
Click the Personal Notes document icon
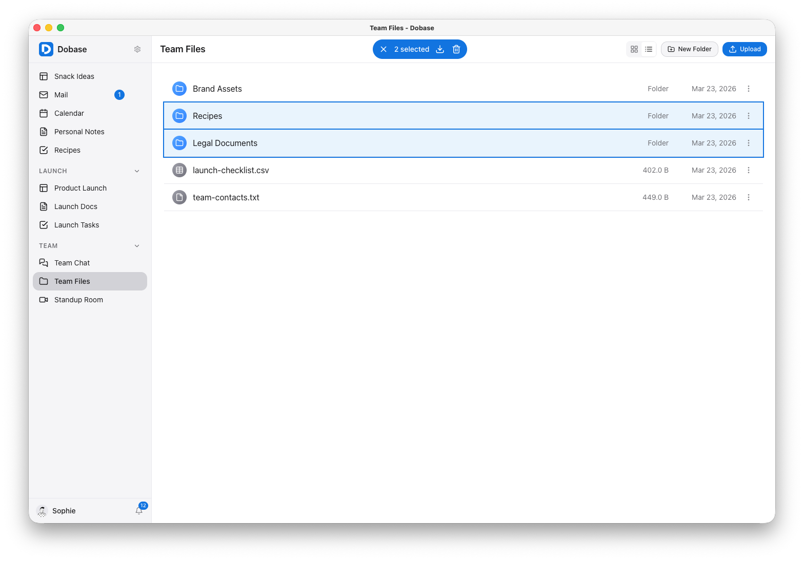[x=44, y=132]
